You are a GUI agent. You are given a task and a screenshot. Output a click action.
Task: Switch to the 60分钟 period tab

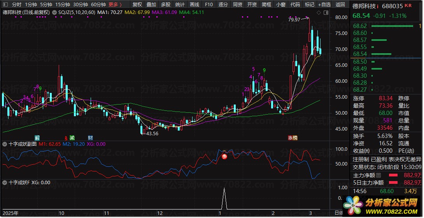(x=98, y=5)
